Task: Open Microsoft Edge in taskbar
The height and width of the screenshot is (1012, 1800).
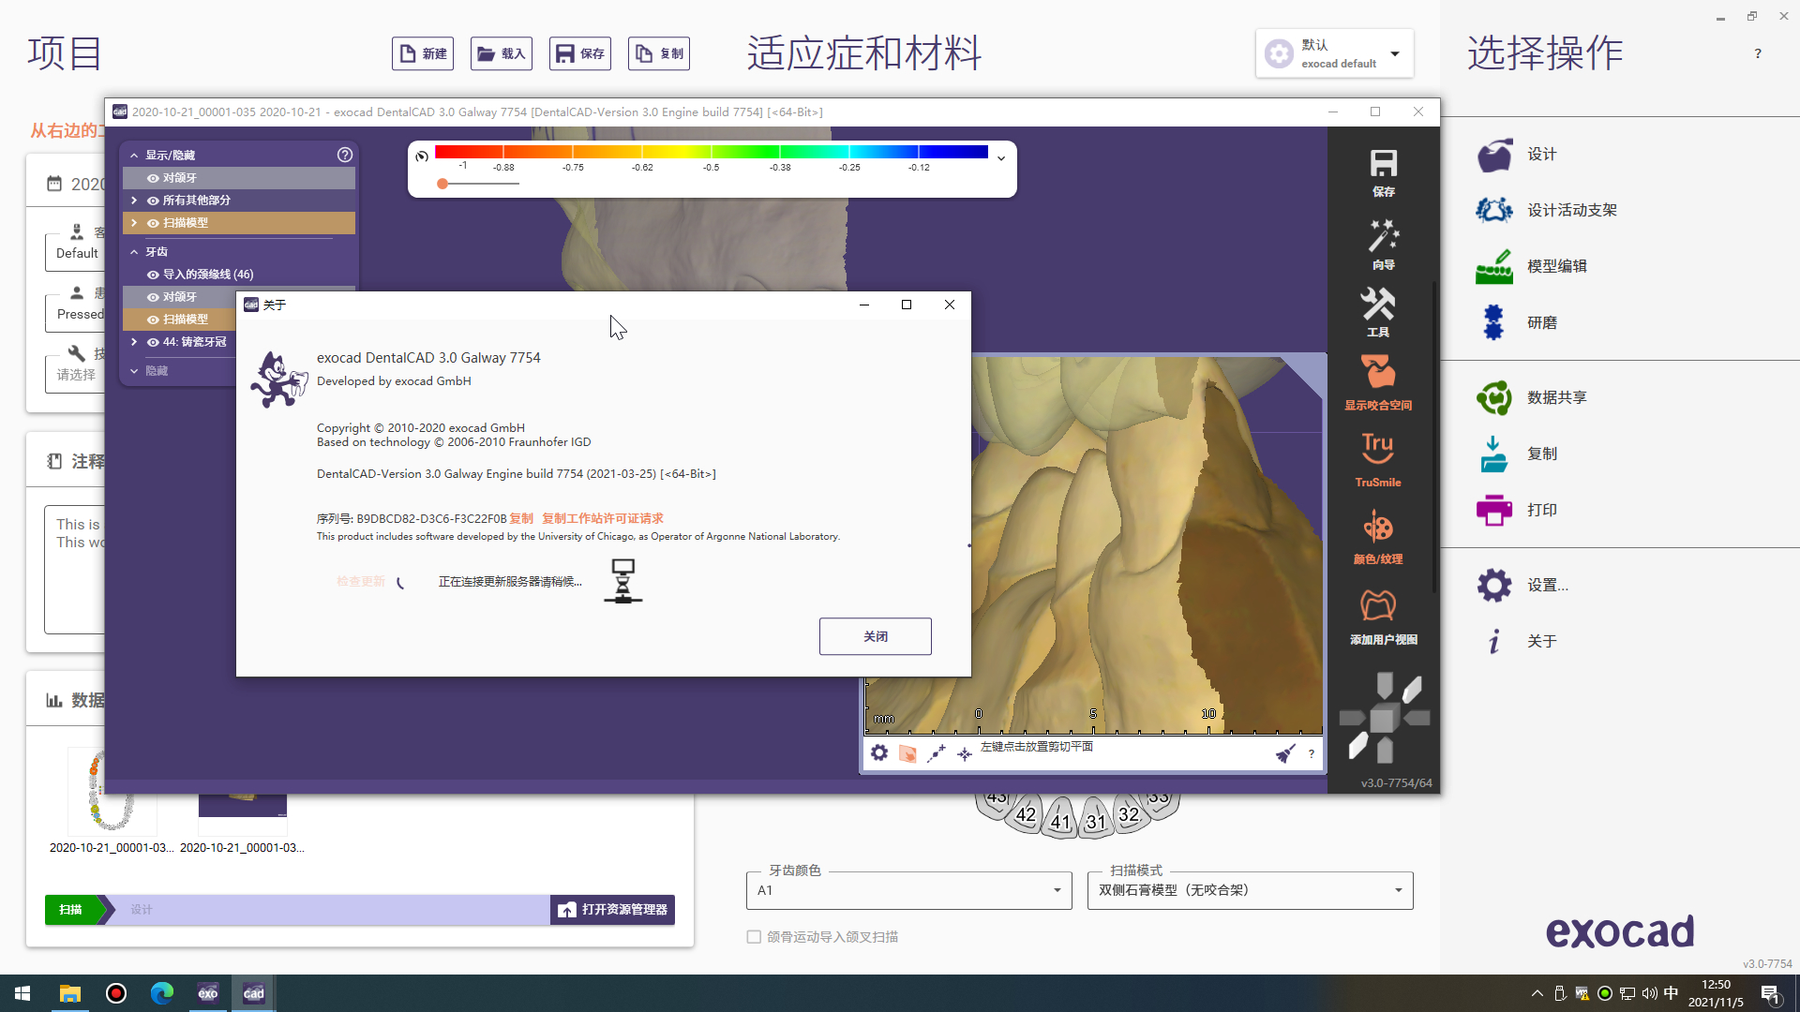Action: click(x=162, y=993)
